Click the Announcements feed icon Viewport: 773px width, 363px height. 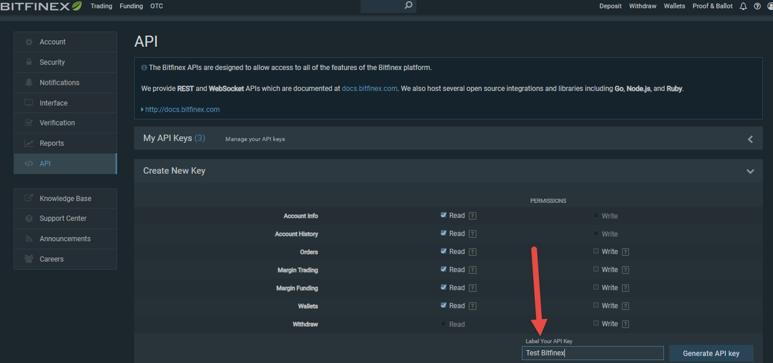(29, 239)
